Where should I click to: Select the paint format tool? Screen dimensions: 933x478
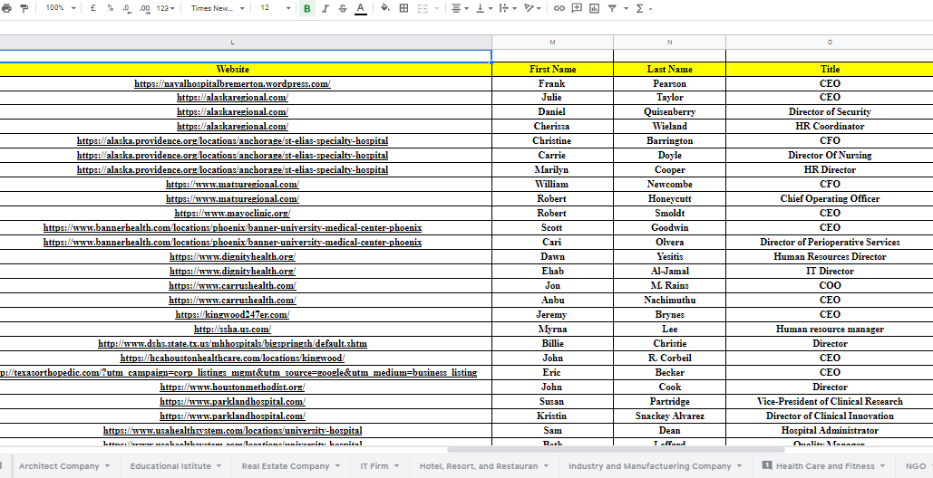24,8
